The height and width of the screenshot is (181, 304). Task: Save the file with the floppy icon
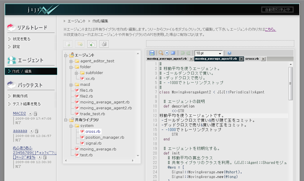tap(152, 53)
